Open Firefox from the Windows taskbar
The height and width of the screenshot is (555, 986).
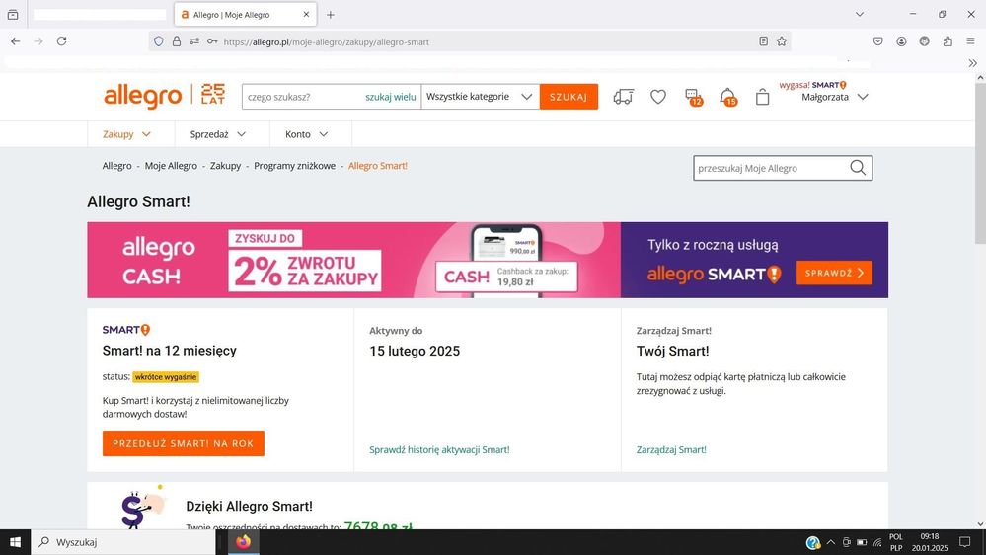tap(244, 542)
